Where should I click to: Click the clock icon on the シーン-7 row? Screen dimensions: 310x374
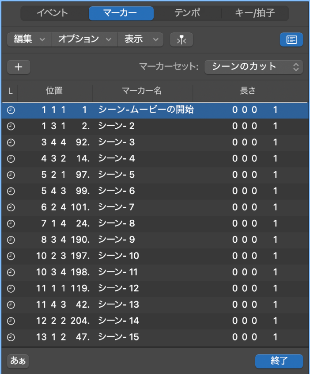[10, 207]
